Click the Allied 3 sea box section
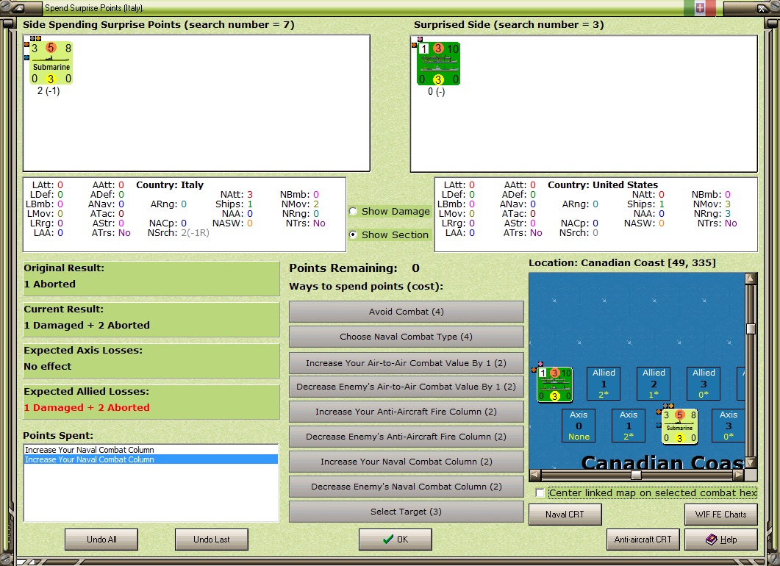Viewport: 780px width, 566px height. 704,384
